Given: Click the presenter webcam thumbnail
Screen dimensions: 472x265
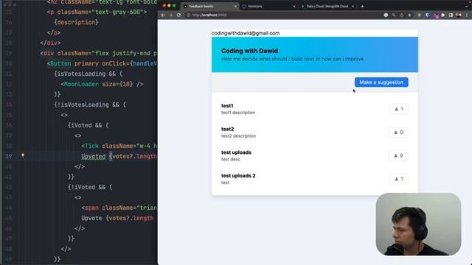Looking at the screenshot, I should pyautogui.click(x=418, y=225).
